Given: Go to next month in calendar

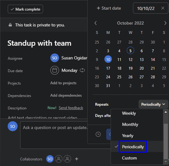Looking at the screenshot, I should 165,23.
